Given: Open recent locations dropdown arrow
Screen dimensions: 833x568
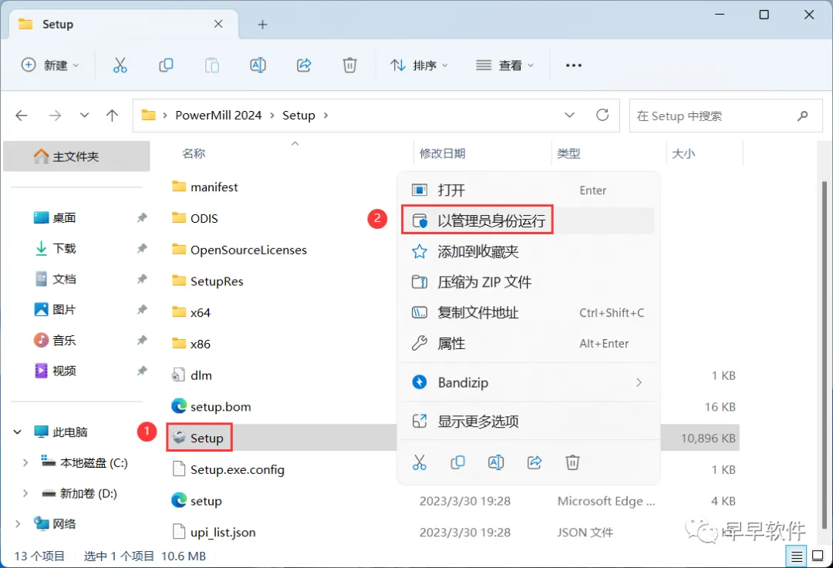Looking at the screenshot, I should click(84, 115).
